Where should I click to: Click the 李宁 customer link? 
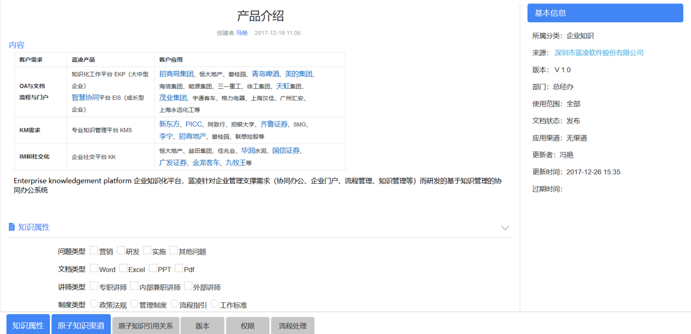coord(166,136)
